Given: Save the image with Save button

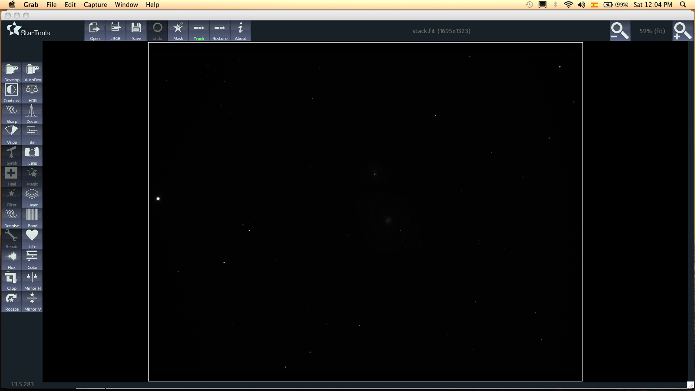Looking at the screenshot, I should [136, 31].
